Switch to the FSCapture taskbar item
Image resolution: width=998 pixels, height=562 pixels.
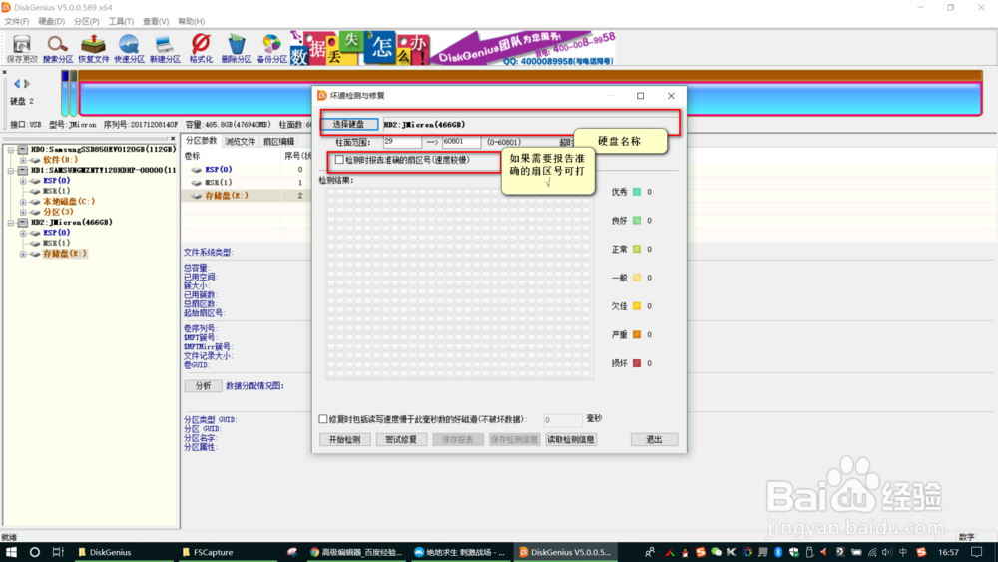pos(226,552)
